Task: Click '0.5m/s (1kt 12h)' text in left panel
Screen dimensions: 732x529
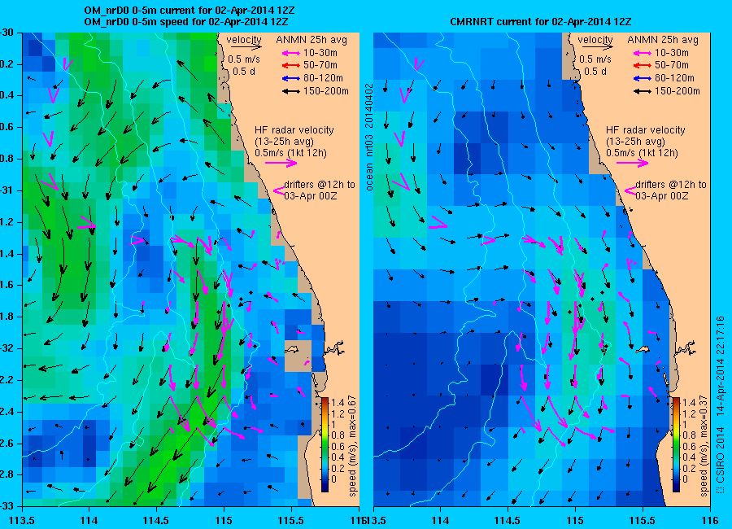Action: pyautogui.click(x=291, y=153)
